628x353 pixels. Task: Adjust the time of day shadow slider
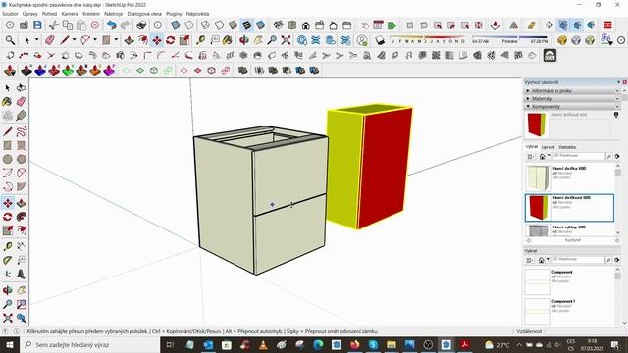[510, 38]
